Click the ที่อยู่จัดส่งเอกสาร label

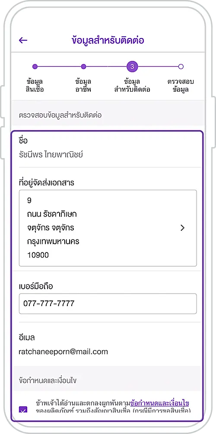tap(47, 183)
